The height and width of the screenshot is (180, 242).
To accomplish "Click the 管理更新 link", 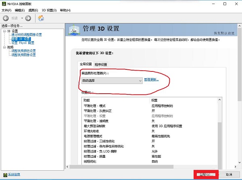I will 151,80.
